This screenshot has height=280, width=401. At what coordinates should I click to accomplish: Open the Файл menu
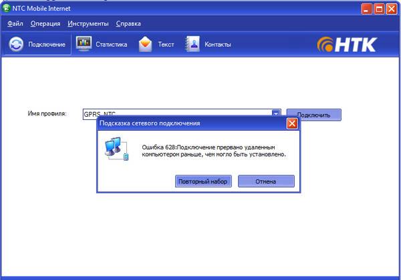pyautogui.click(x=15, y=24)
